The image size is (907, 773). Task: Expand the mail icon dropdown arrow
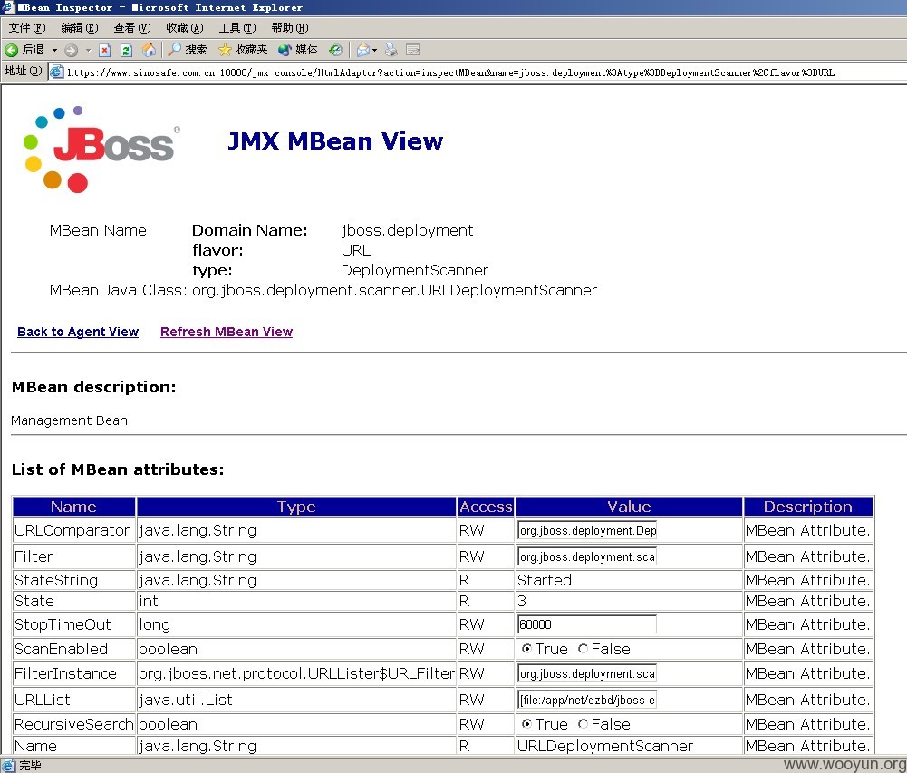pyautogui.click(x=375, y=51)
